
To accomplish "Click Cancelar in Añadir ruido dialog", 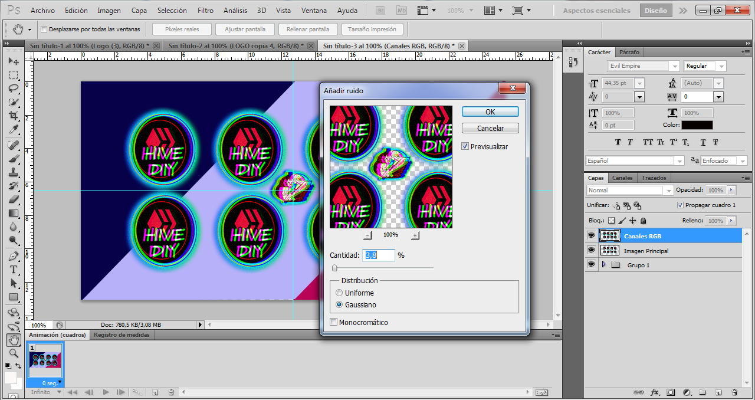I will coord(490,128).
